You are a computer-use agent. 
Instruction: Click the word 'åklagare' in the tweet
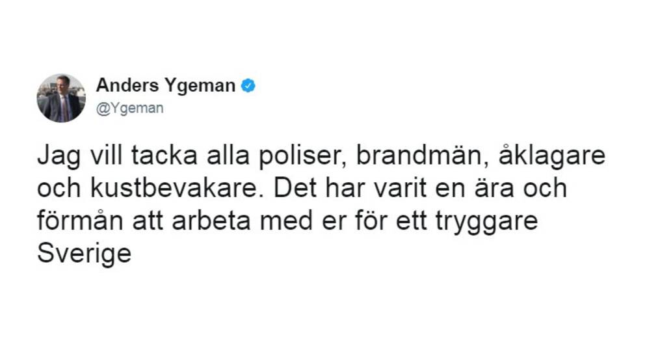[x=552, y=156]
